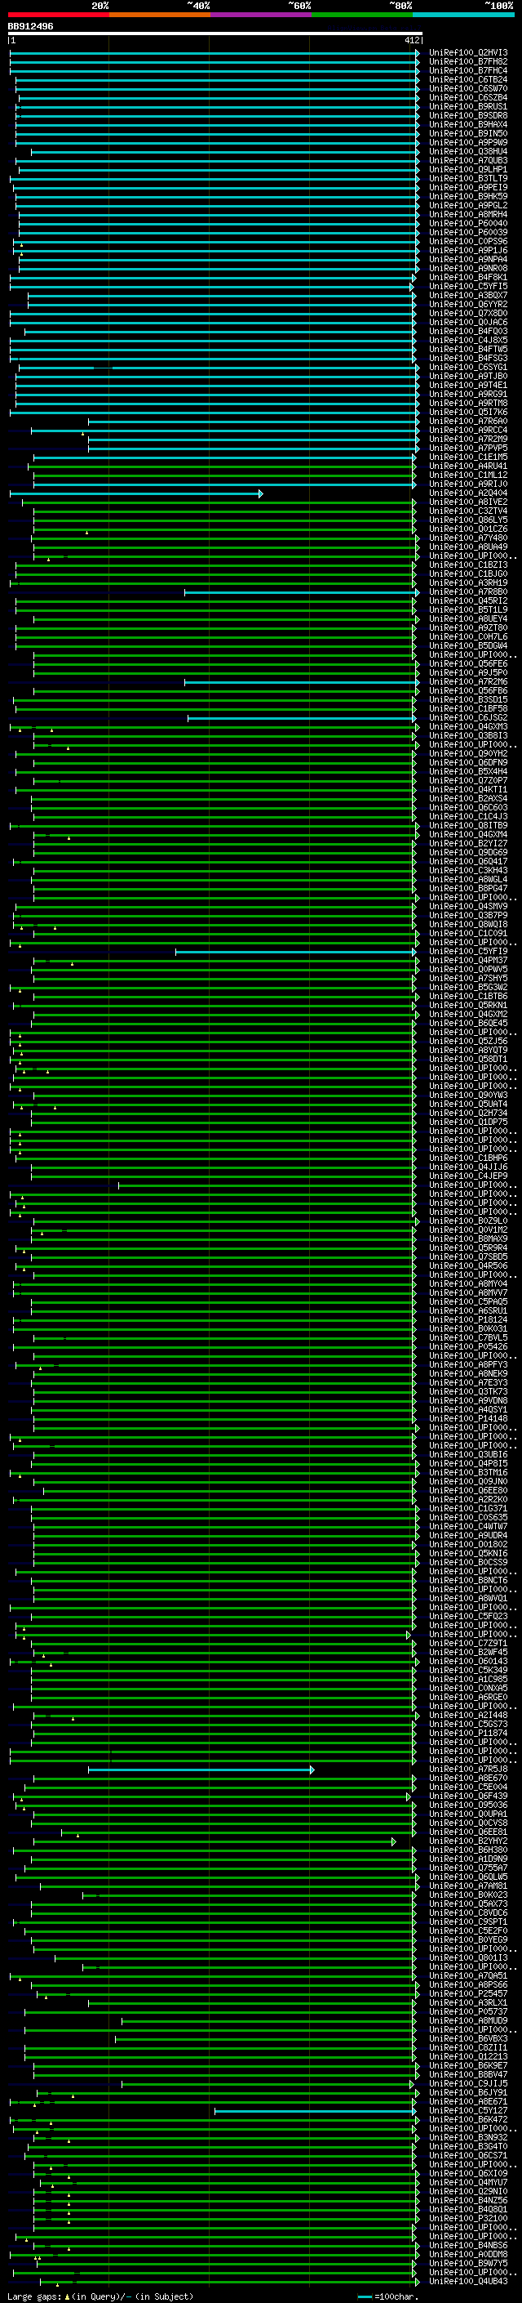Select label UniRef100_B3TLT9
Viewport: 522px width, 2303px height.
pos(468,178)
